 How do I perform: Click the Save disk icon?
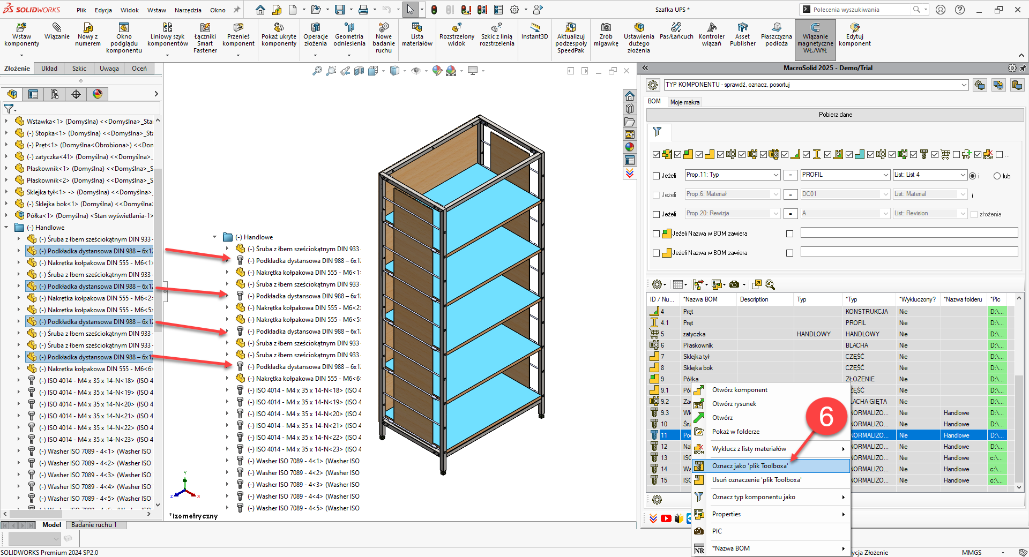[340, 10]
